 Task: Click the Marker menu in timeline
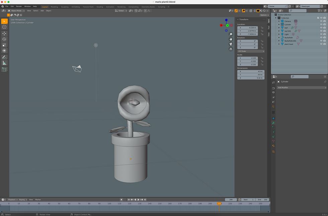pyautogui.click(x=38, y=200)
